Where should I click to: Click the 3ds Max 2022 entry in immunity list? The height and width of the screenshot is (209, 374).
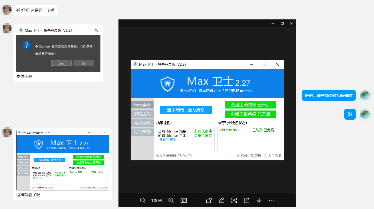point(229,130)
